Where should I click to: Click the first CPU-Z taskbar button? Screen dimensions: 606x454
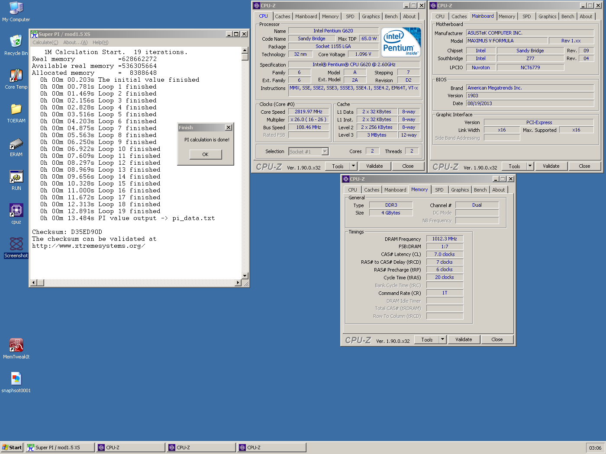tap(130, 448)
